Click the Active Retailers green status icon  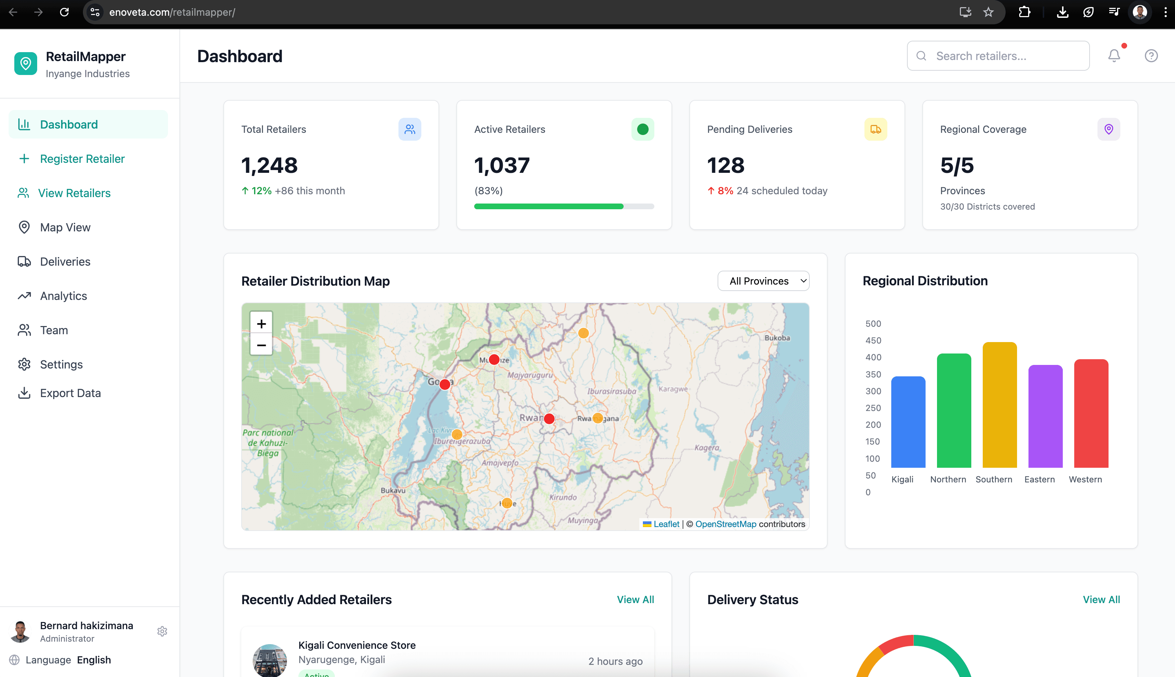coord(643,129)
